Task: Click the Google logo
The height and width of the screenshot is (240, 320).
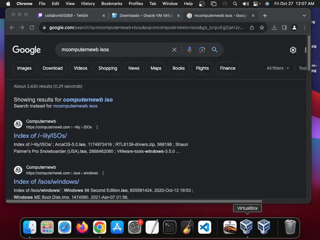Action: tap(27, 50)
